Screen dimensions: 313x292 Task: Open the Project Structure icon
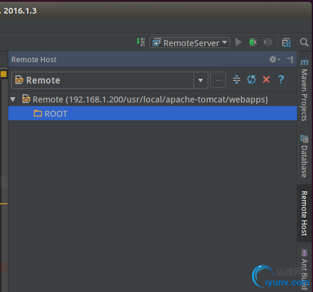coord(286,43)
